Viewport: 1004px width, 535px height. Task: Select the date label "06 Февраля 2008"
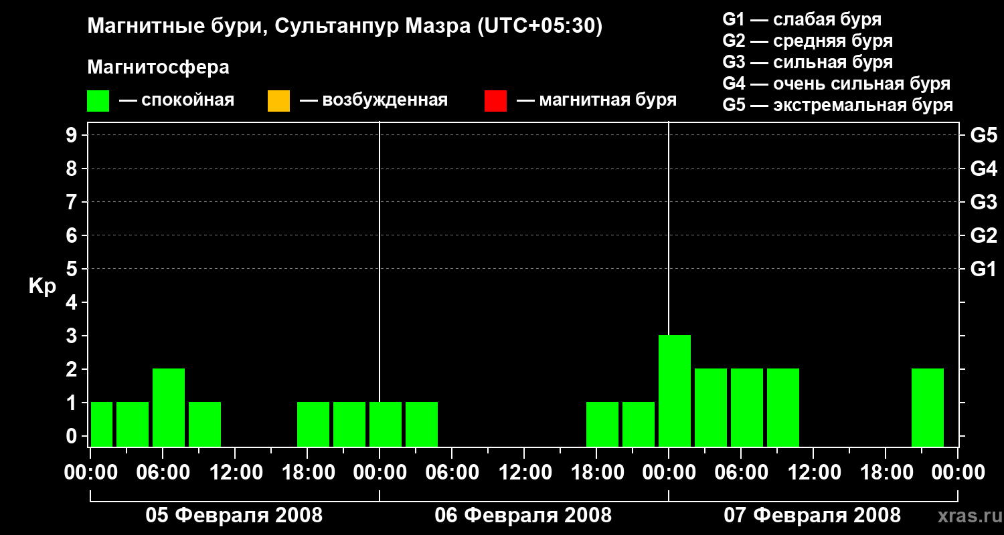click(x=523, y=516)
